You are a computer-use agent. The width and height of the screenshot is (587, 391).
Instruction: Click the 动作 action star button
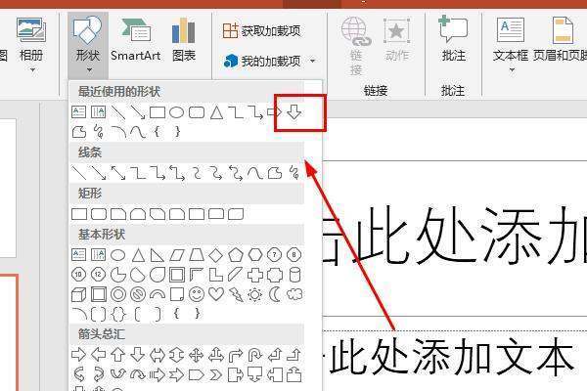(x=397, y=40)
